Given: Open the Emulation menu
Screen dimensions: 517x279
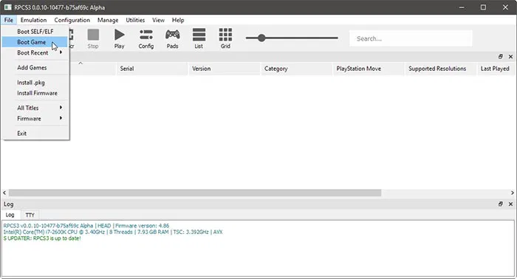Looking at the screenshot, I should pos(34,20).
